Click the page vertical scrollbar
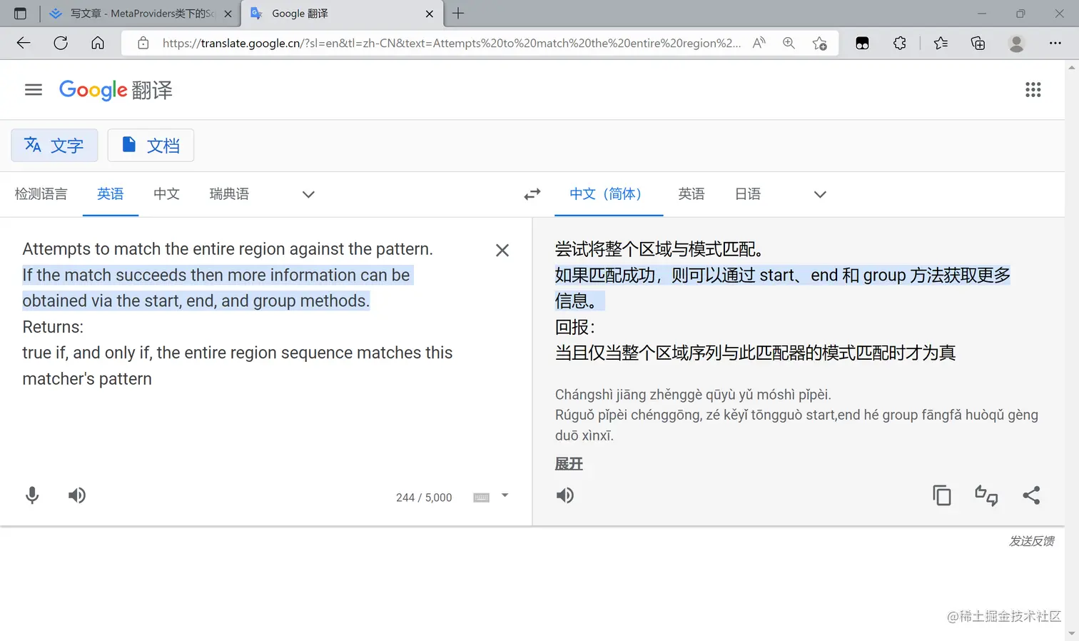Screen dimensions: 1079x641 coord(1071,350)
